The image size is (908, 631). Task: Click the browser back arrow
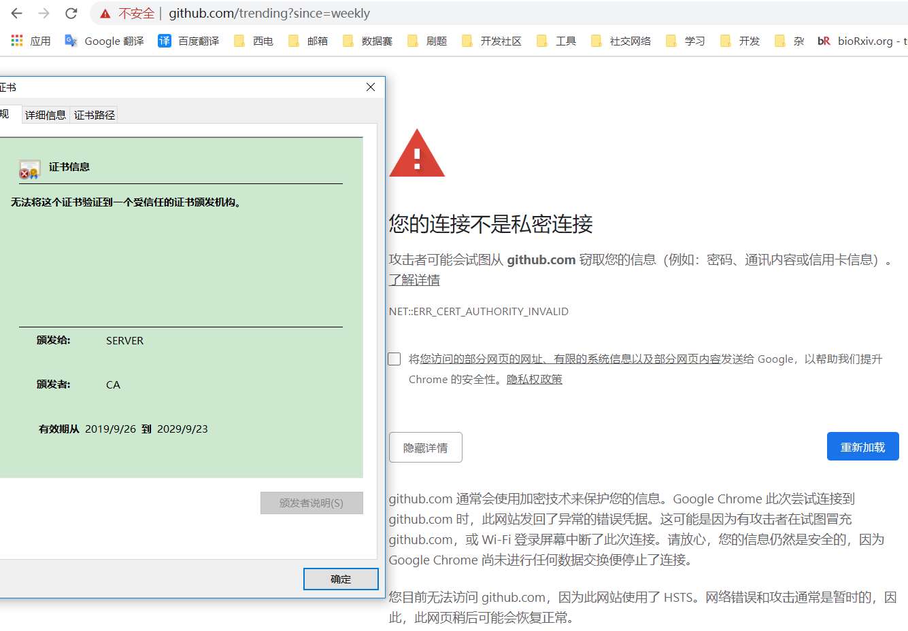tap(17, 13)
